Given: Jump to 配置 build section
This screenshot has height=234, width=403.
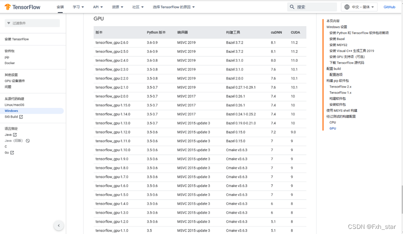Looking at the screenshot, I should (x=334, y=68).
